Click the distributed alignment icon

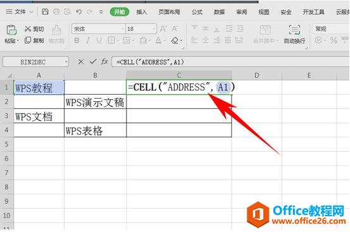pos(239,40)
